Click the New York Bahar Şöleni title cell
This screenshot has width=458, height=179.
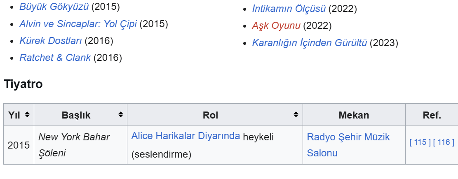(74, 145)
